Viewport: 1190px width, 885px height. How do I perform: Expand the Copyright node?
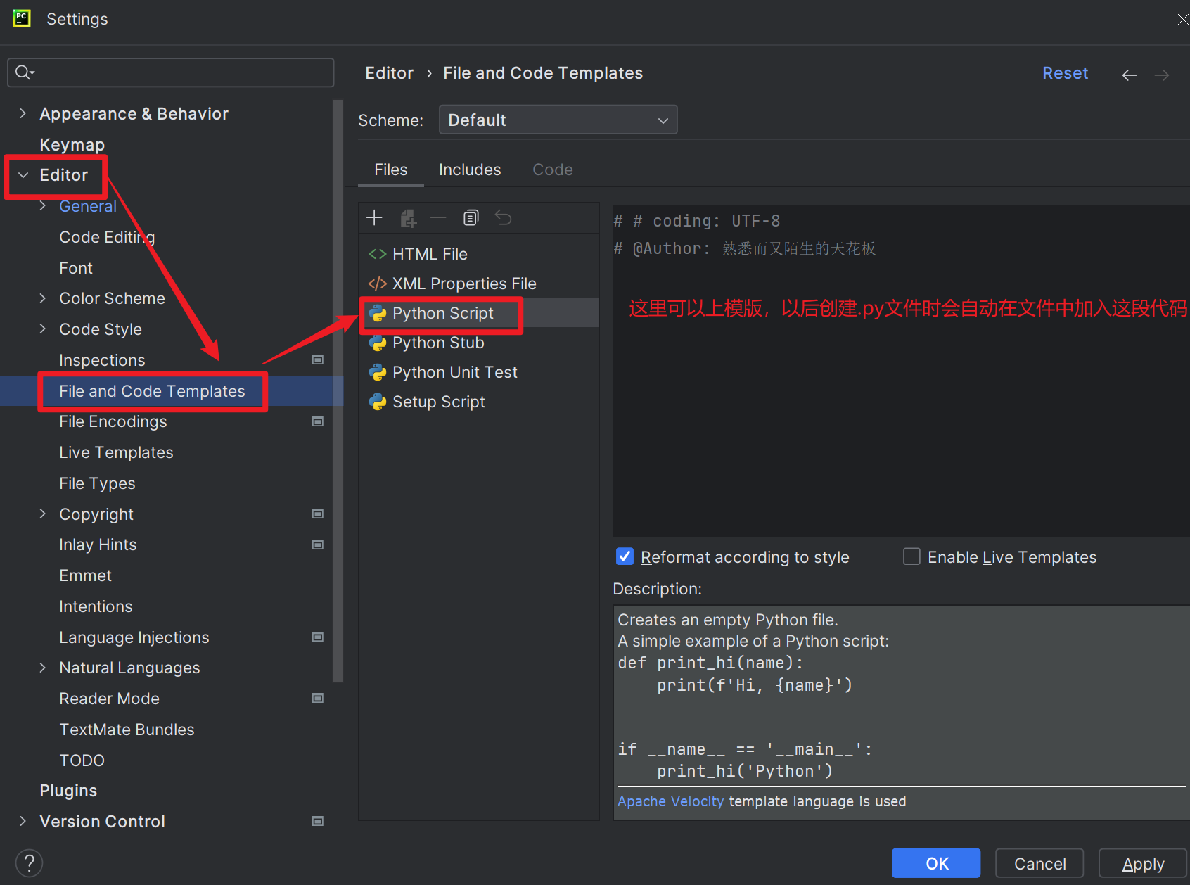pos(42,514)
